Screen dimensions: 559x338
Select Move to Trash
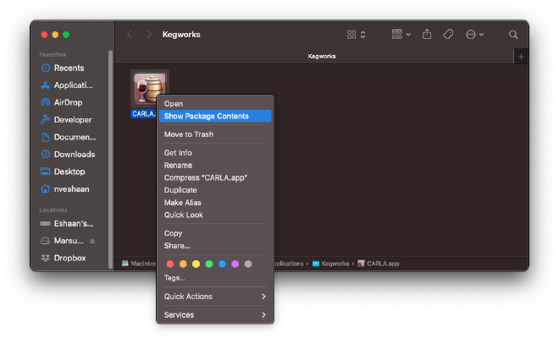215,134
